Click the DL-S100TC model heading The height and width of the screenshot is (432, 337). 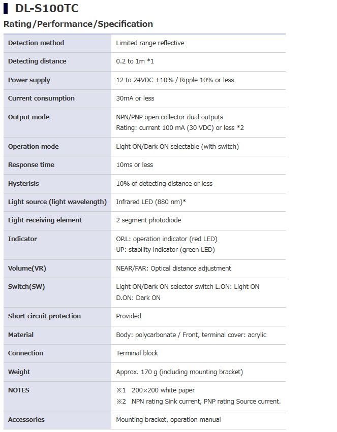click(46, 9)
